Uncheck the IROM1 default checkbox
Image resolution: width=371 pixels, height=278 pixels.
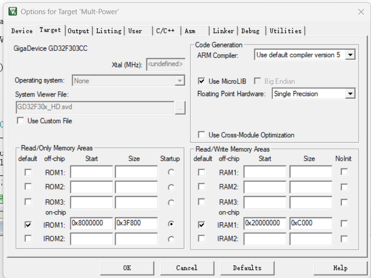point(28,225)
